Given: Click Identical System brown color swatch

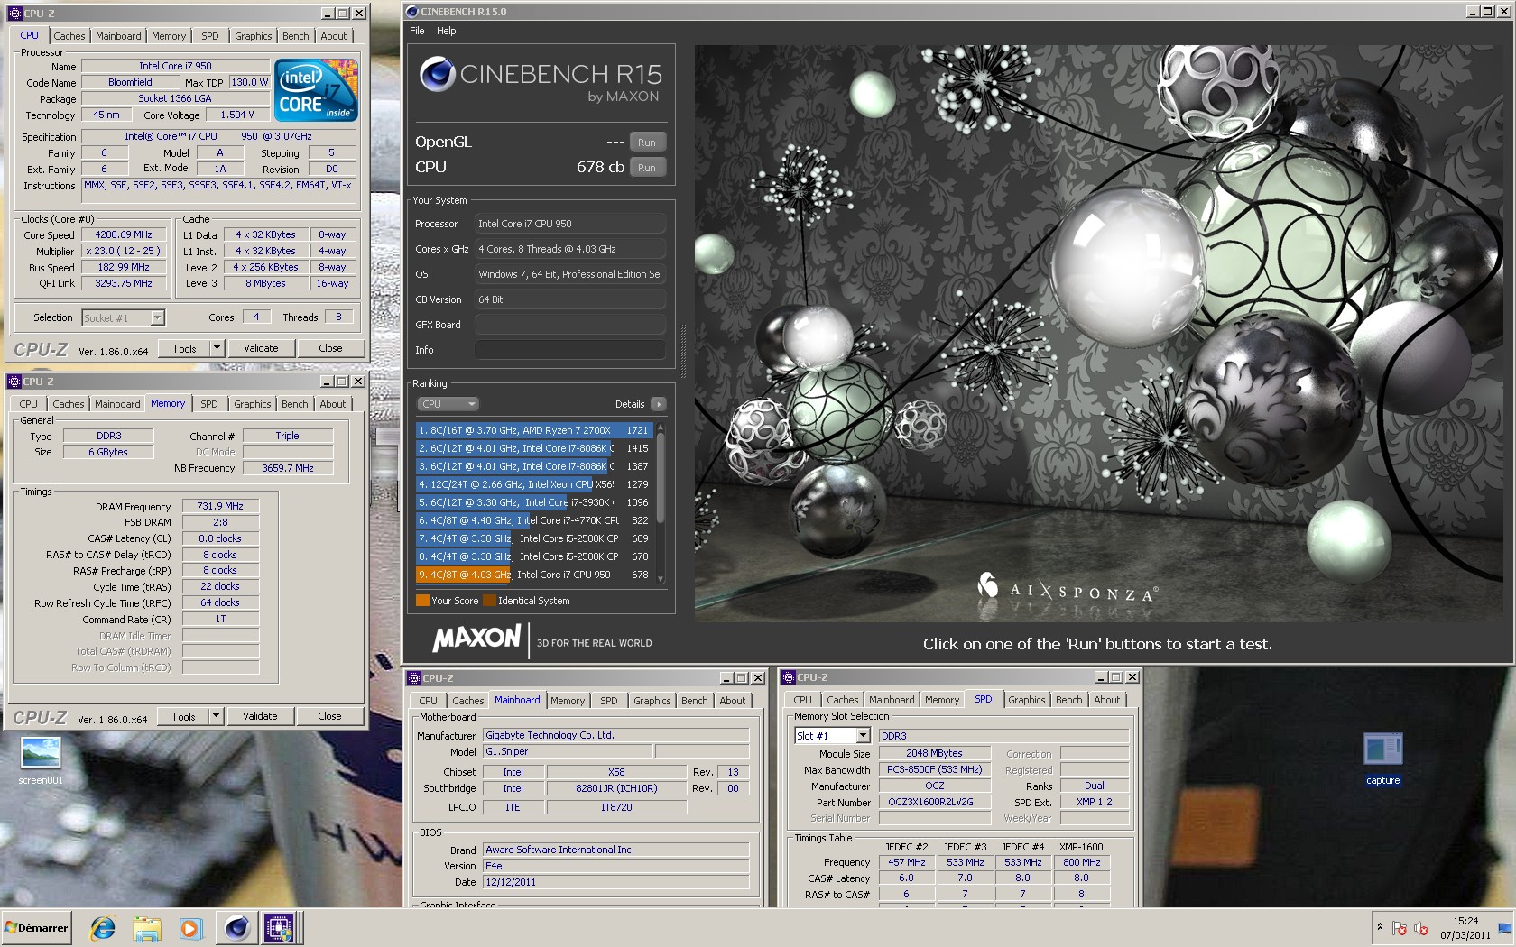Looking at the screenshot, I should pyautogui.click(x=489, y=601).
